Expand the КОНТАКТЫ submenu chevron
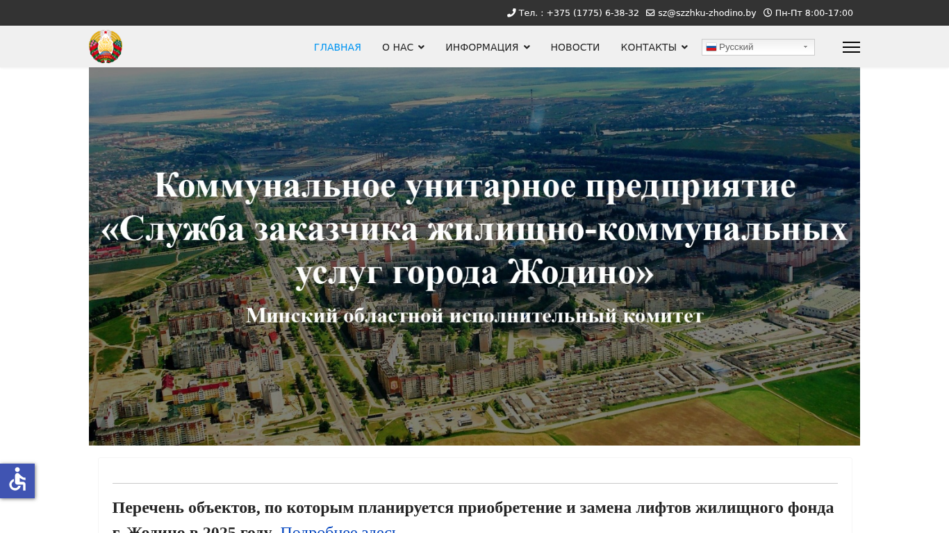Image resolution: width=949 pixels, height=533 pixels. pos(684,47)
